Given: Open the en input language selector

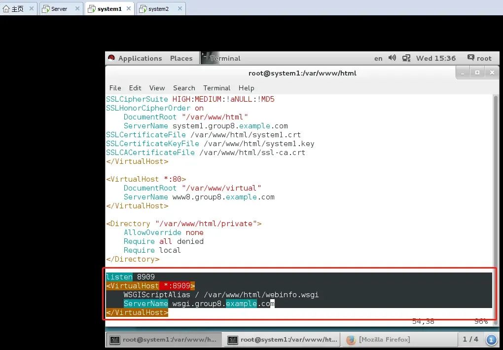Looking at the screenshot, I should click(x=378, y=58).
